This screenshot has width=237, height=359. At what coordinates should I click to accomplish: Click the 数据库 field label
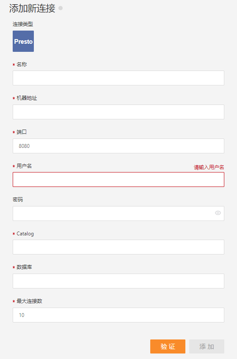tap(24, 267)
